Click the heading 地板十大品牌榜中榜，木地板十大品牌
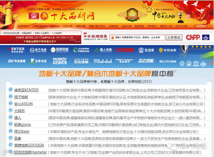 109,82
